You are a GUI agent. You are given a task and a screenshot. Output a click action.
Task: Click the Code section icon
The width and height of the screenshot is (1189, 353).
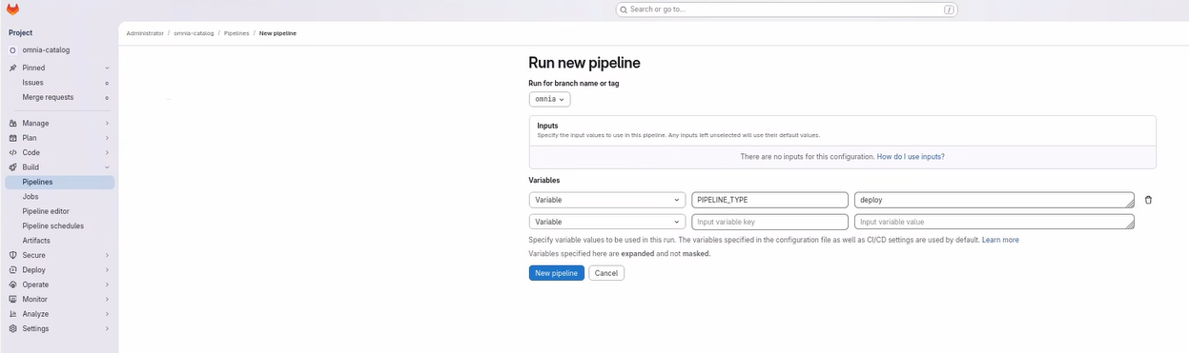pyautogui.click(x=13, y=152)
